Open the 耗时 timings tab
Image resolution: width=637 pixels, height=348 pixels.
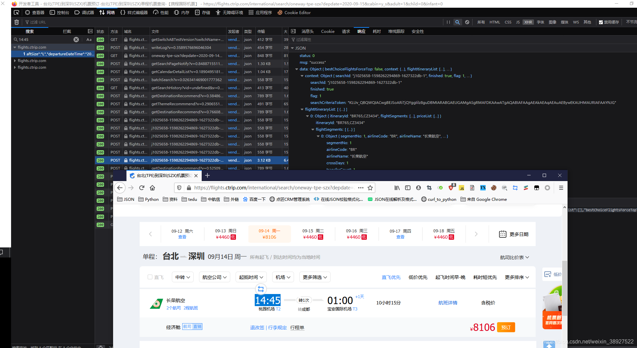click(x=377, y=31)
